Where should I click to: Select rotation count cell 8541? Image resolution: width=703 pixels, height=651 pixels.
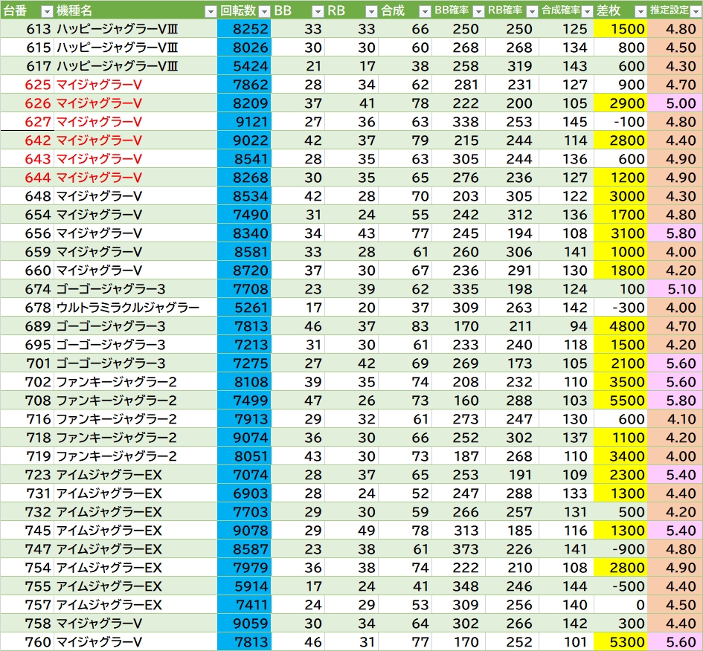pyautogui.click(x=244, y=159)
